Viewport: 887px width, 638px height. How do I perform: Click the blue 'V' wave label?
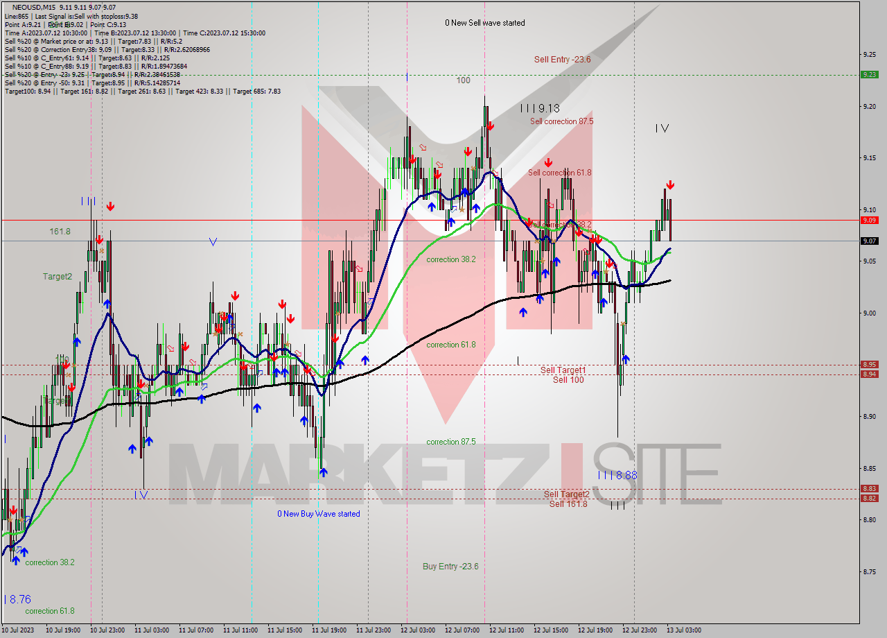point(213,242)
